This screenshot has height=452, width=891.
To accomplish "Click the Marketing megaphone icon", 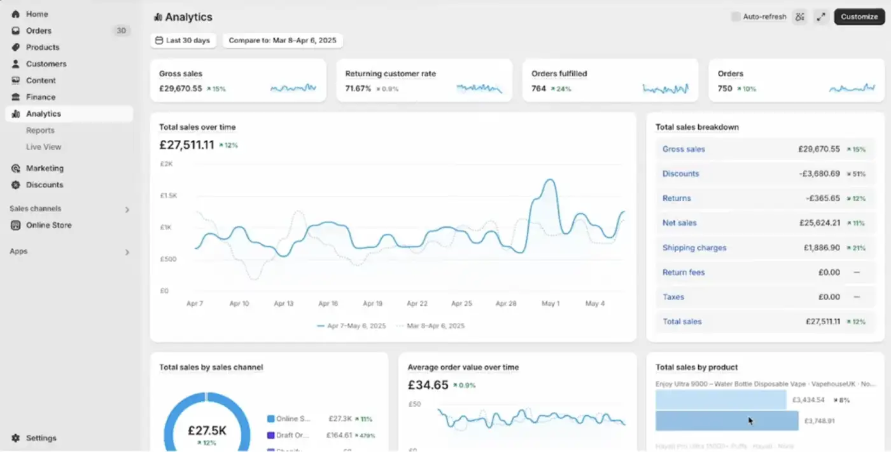I will [17, 168].
